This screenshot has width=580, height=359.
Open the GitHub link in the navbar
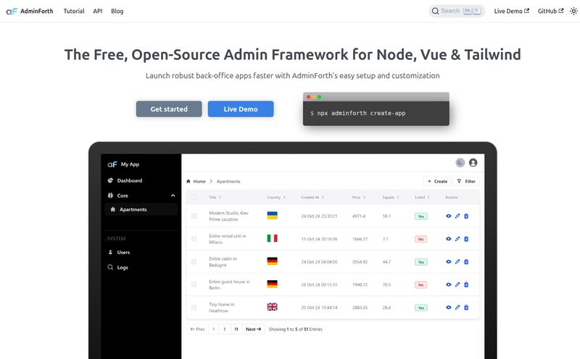click(x=550, y=11)
